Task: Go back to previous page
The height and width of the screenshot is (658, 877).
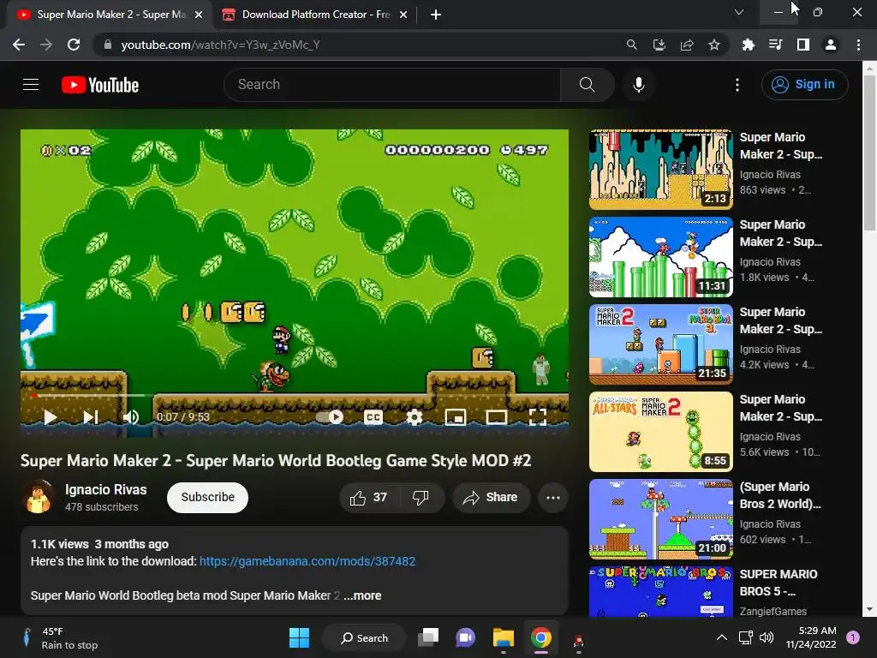Action: tap(19, 45)
